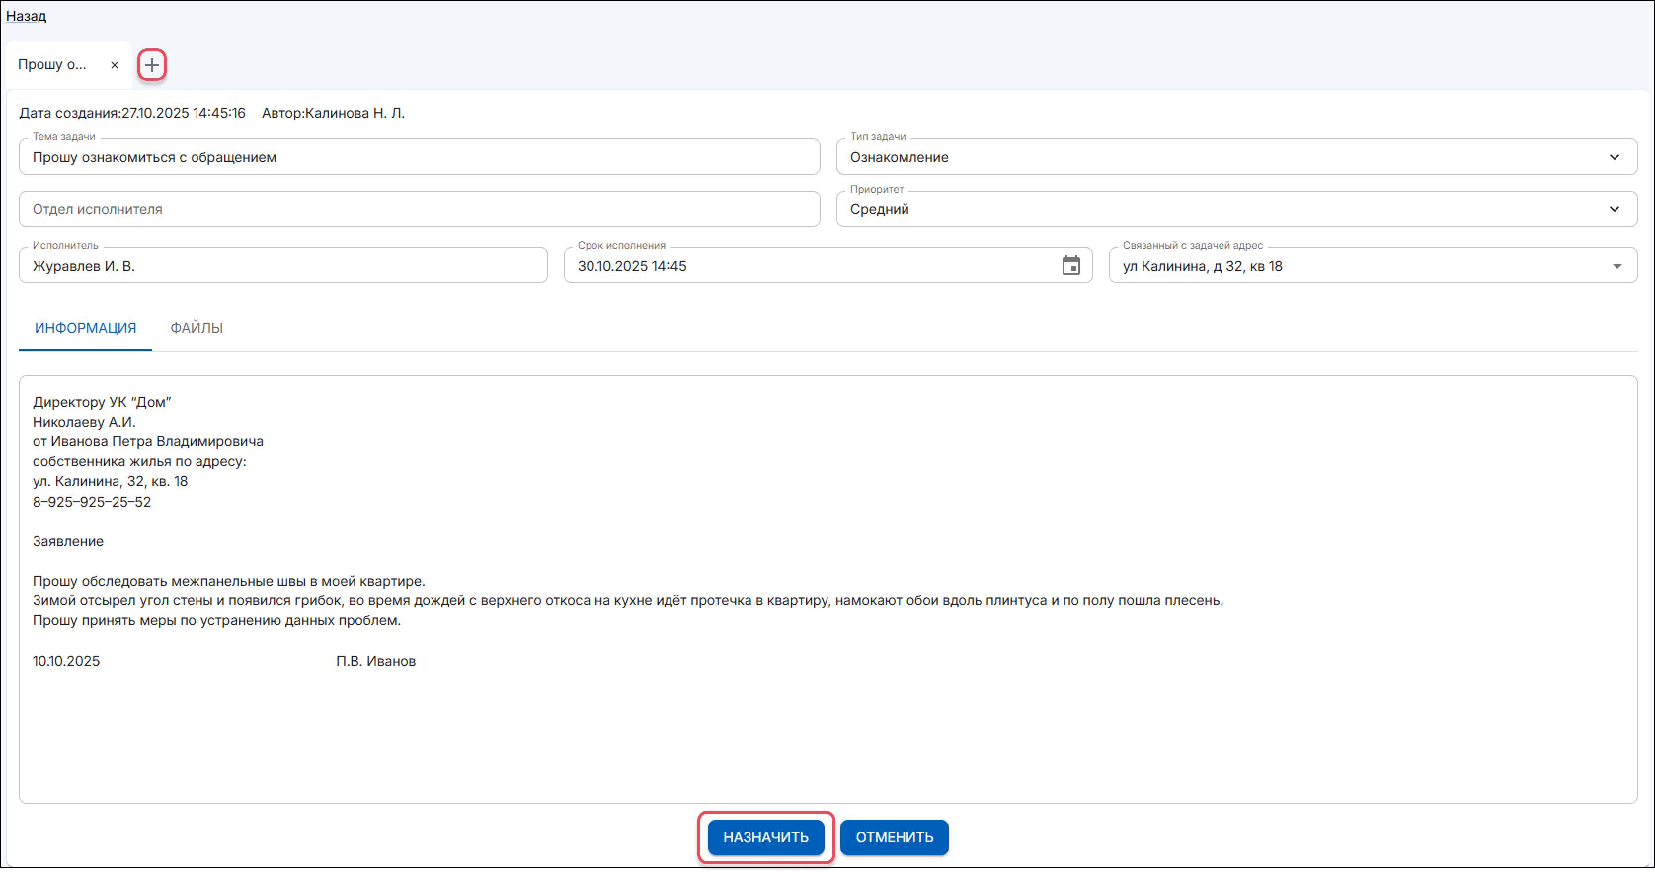Select the 'Прошу о...' task tab
Viewport: 1655px width, 872px height.
click(x=53, y=65)
